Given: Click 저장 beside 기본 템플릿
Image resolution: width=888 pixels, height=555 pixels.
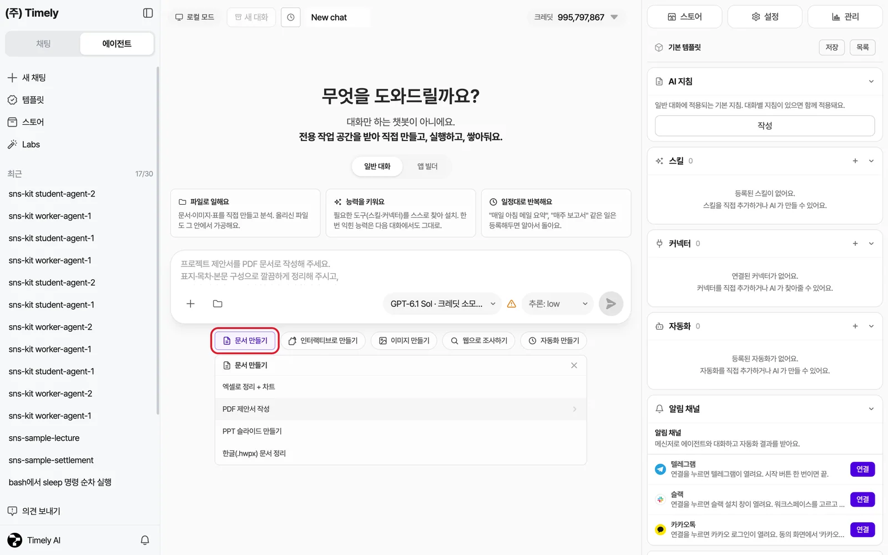Looking at the screenshot, I should point(831,48).
